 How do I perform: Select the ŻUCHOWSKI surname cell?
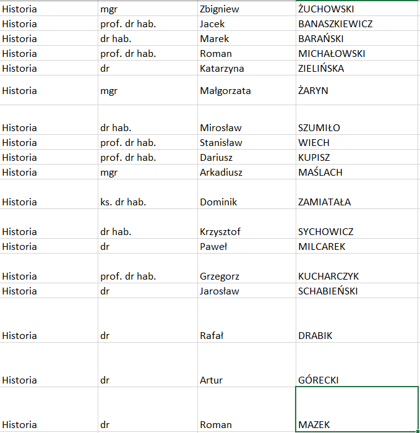pyautogui.click(x=326, y=9)
